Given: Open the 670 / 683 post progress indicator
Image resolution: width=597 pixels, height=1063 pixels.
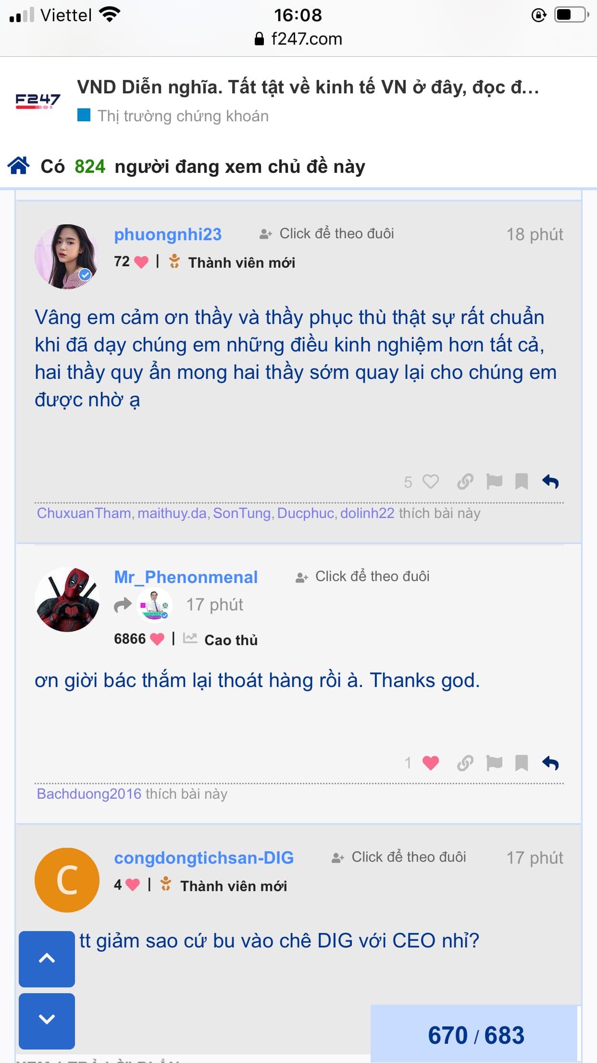Looking at the screenshot, I should pos(475,1034).
